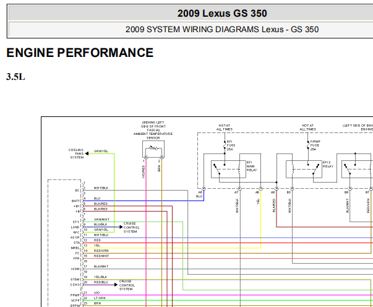The image size is (373, 307).
Task: Click the vertical "YEL" wire label below the relay block
Action: point(257,201)
